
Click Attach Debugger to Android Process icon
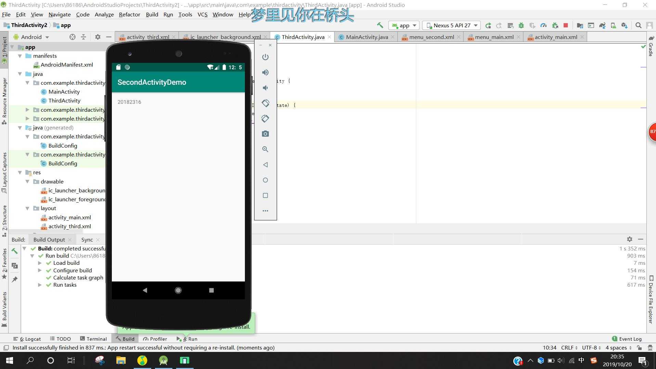[x=555, y=25]
